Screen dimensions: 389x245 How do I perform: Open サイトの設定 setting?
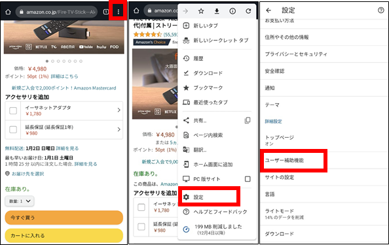(x=324, y=178)
